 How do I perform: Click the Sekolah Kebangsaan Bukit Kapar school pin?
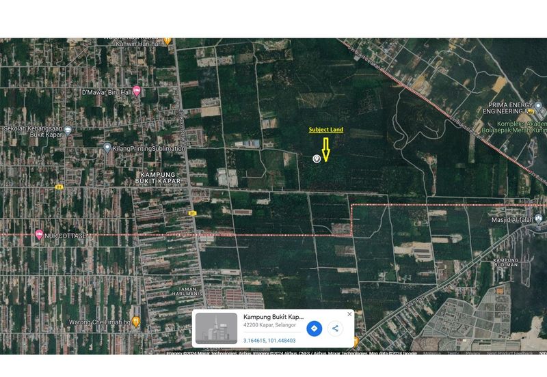(68, 130)
